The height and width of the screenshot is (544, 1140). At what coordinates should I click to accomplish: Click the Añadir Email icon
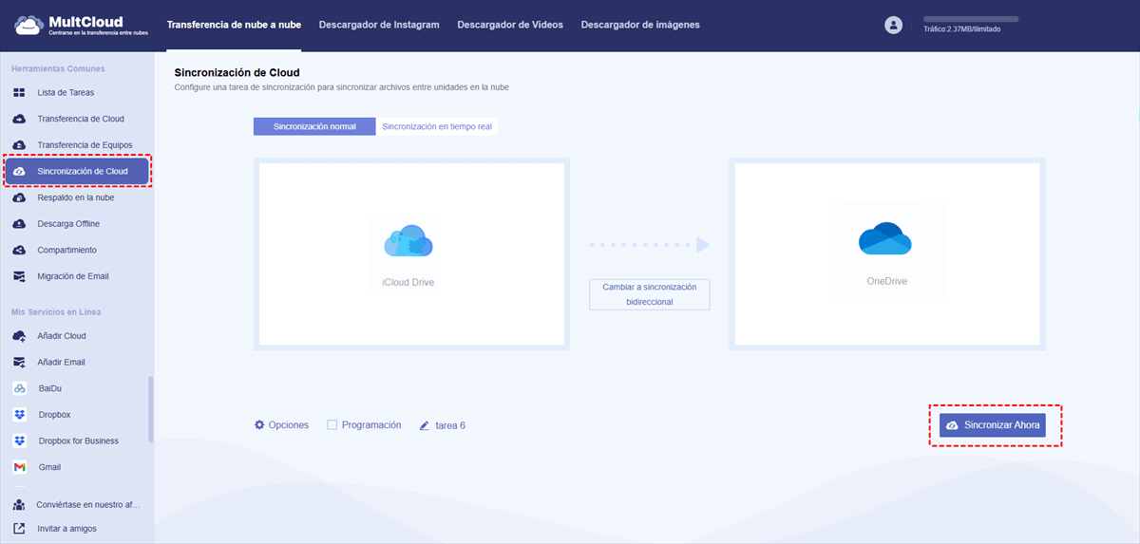[19, 362]
